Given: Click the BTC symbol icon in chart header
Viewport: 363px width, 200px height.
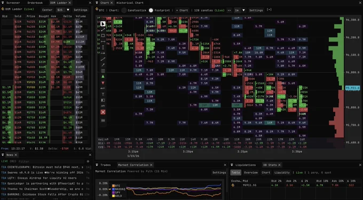Looking at the screenshot, I should [x=97, y=9].
